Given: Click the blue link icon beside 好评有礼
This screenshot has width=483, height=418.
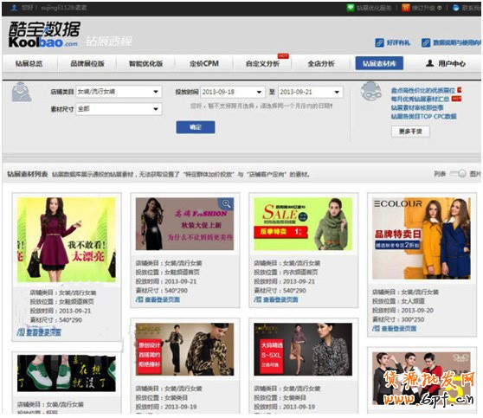Looking at the screenshot, I should coord(379,42).
